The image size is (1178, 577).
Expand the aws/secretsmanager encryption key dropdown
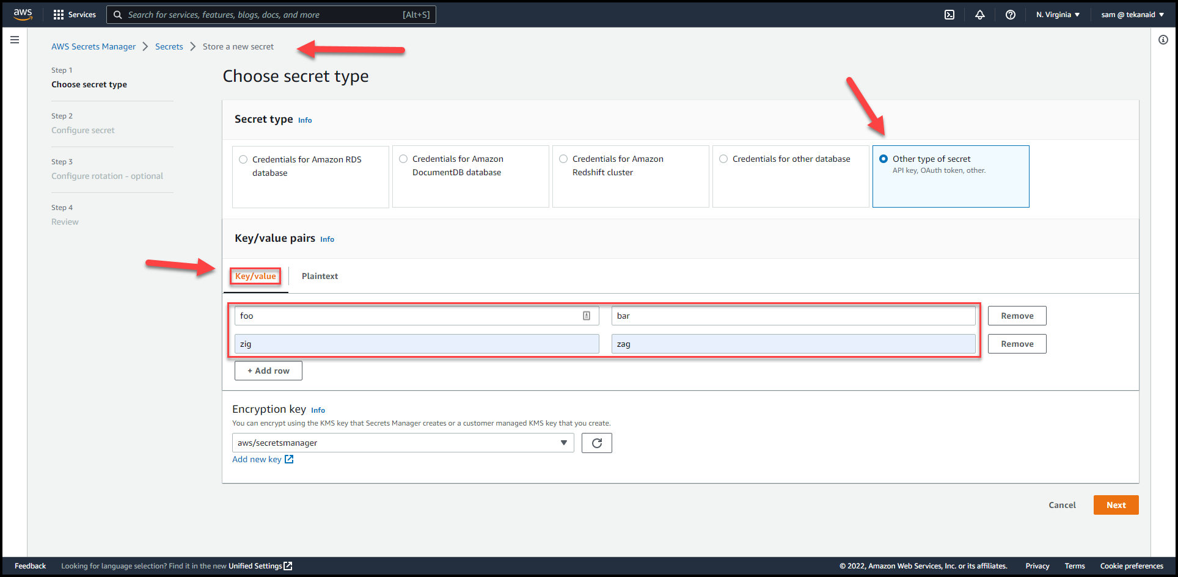pos(563,443)
